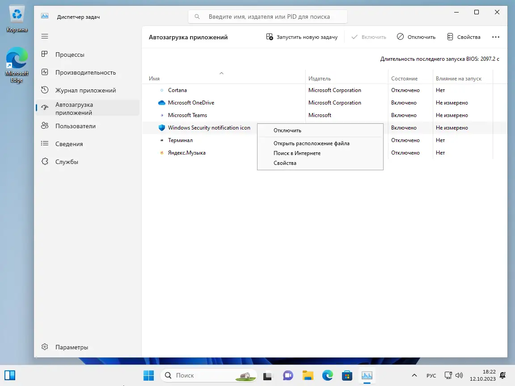Select Открыть расположение файла from the menu

pyautogui.click(x=312, y=143)
